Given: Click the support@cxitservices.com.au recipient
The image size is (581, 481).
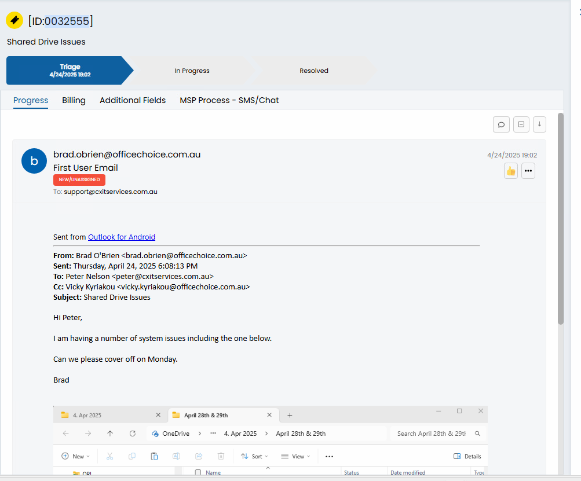Looking at the screenshot, I should [x=111, y=192].
